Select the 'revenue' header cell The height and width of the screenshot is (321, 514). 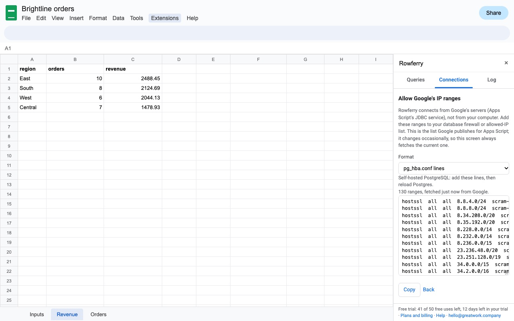click(133, 69)
